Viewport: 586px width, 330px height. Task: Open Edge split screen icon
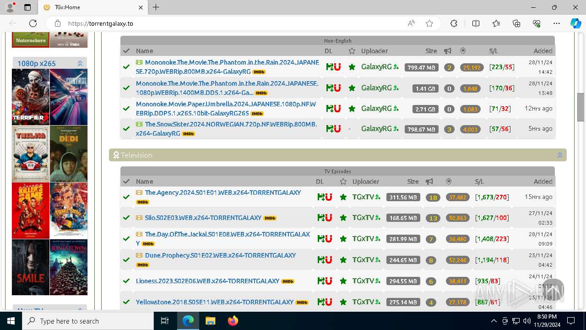tap(476, 23)
